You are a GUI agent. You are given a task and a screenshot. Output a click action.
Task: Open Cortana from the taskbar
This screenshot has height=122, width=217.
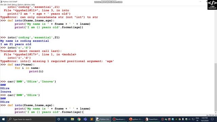coord(59,119)
